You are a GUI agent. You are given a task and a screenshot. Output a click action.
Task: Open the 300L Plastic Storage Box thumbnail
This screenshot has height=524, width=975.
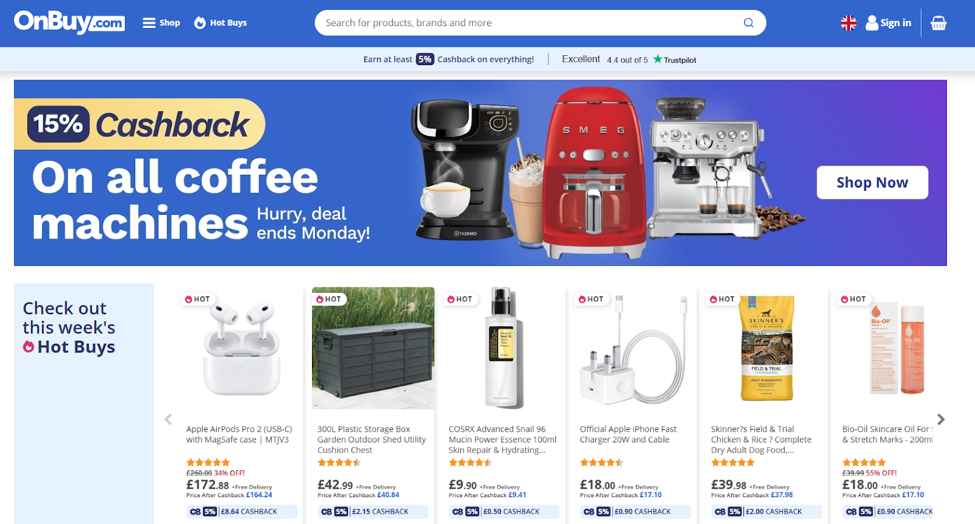point(373,348)
